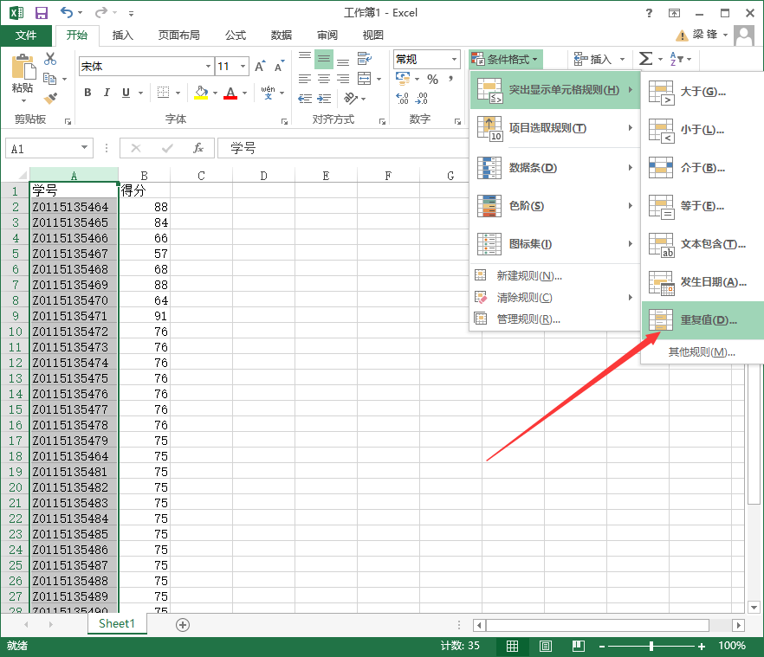
Task: Click the formula bar showing 学号
Action: point(344,148)
